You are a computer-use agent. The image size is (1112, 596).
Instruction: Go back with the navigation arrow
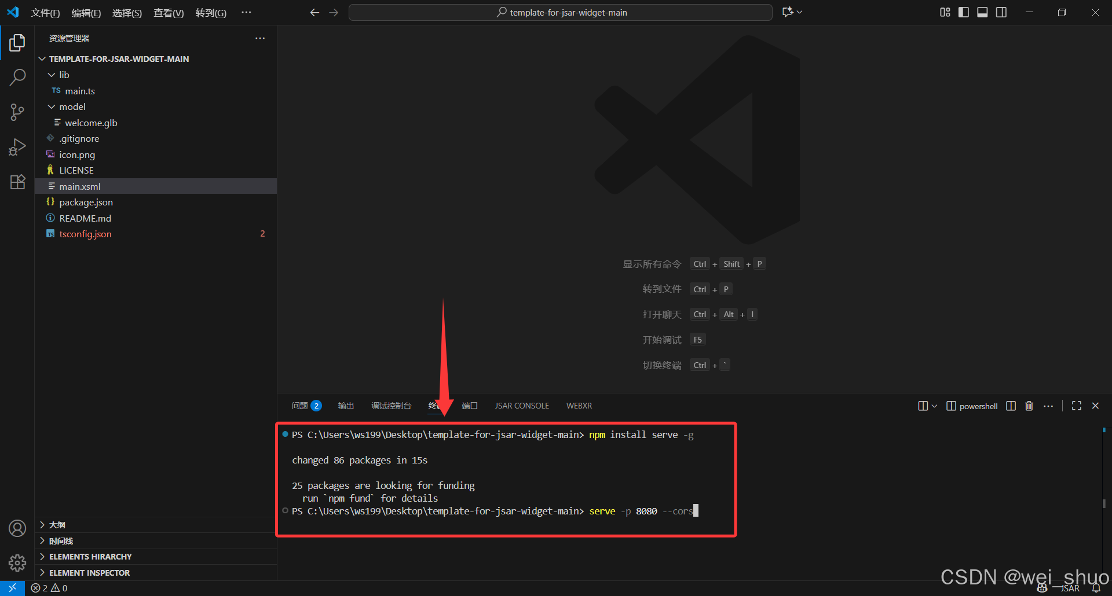[x=314, y=12]
